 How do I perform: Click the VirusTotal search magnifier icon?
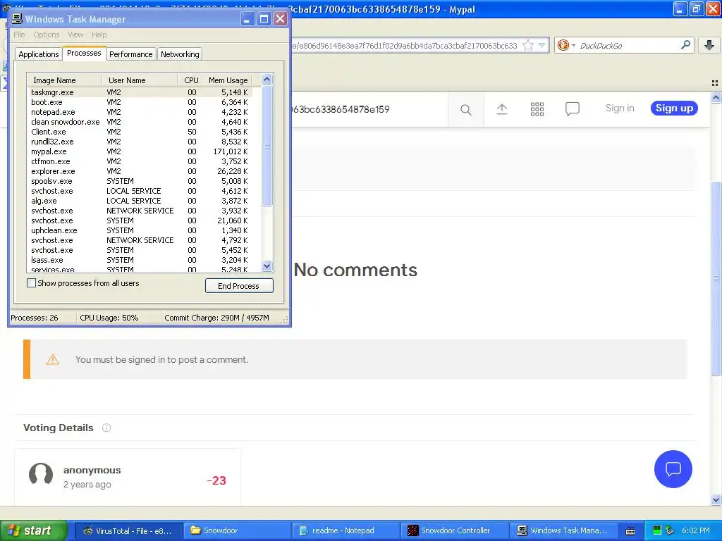pos(465,109)
